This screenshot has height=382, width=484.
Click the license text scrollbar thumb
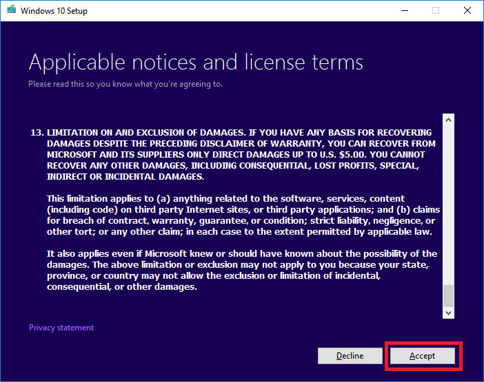pyautogui.click(x=449, y=296)
